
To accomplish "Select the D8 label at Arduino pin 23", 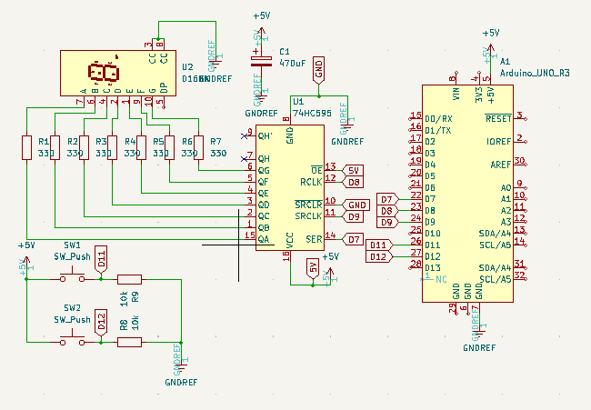I will point(388,211).
